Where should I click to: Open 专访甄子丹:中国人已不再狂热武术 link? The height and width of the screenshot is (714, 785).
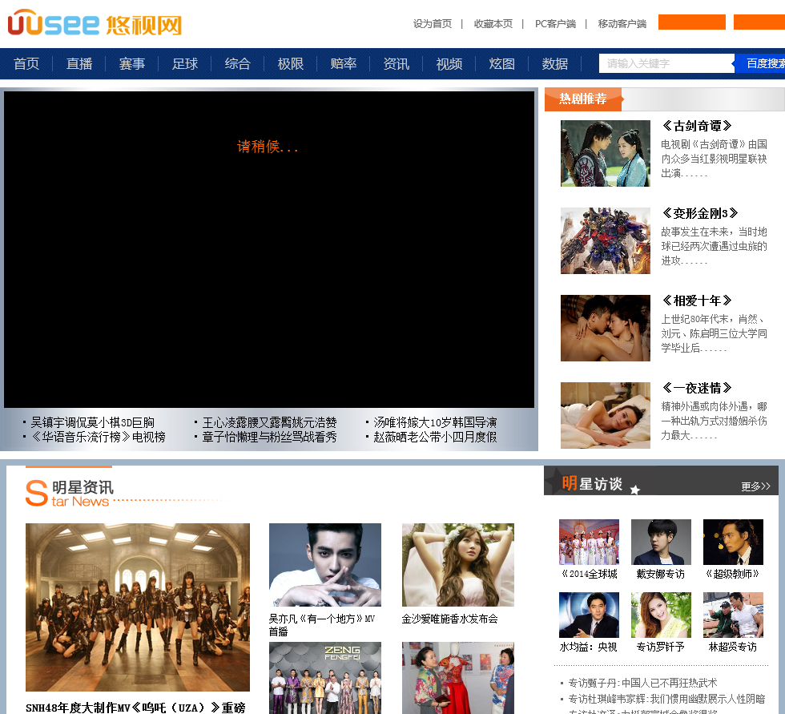pos(642,683)
